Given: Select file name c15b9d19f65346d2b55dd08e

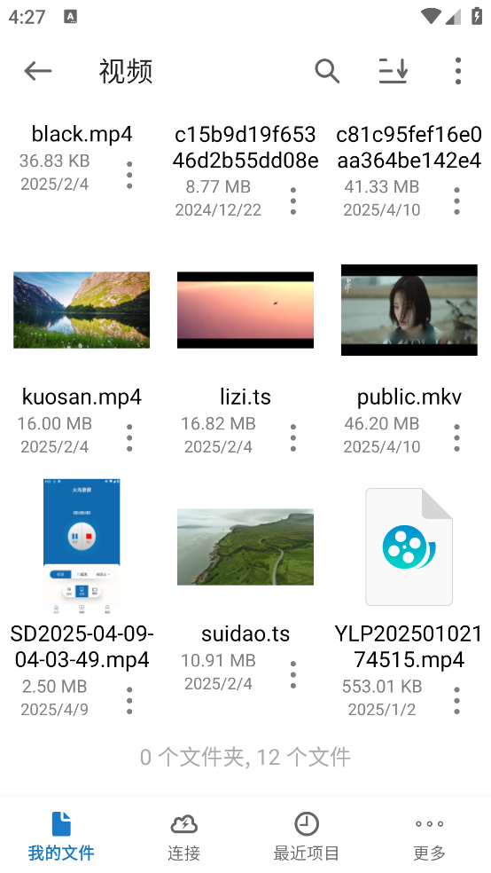Looking at the screenshot, I should coord(245,147).
